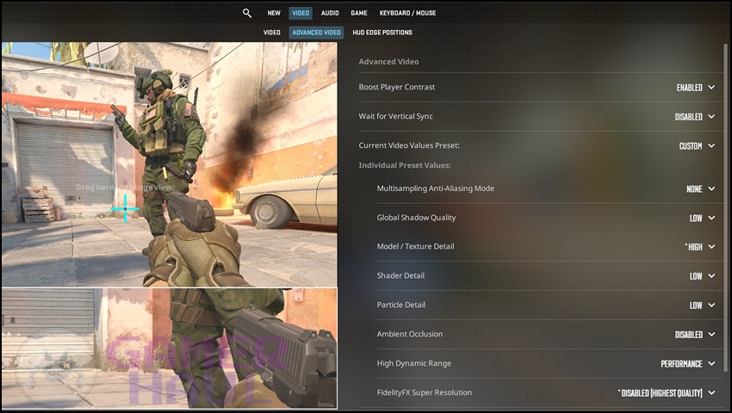Click the search magnifier icon
732x413 pixels.
pos(247,13)
